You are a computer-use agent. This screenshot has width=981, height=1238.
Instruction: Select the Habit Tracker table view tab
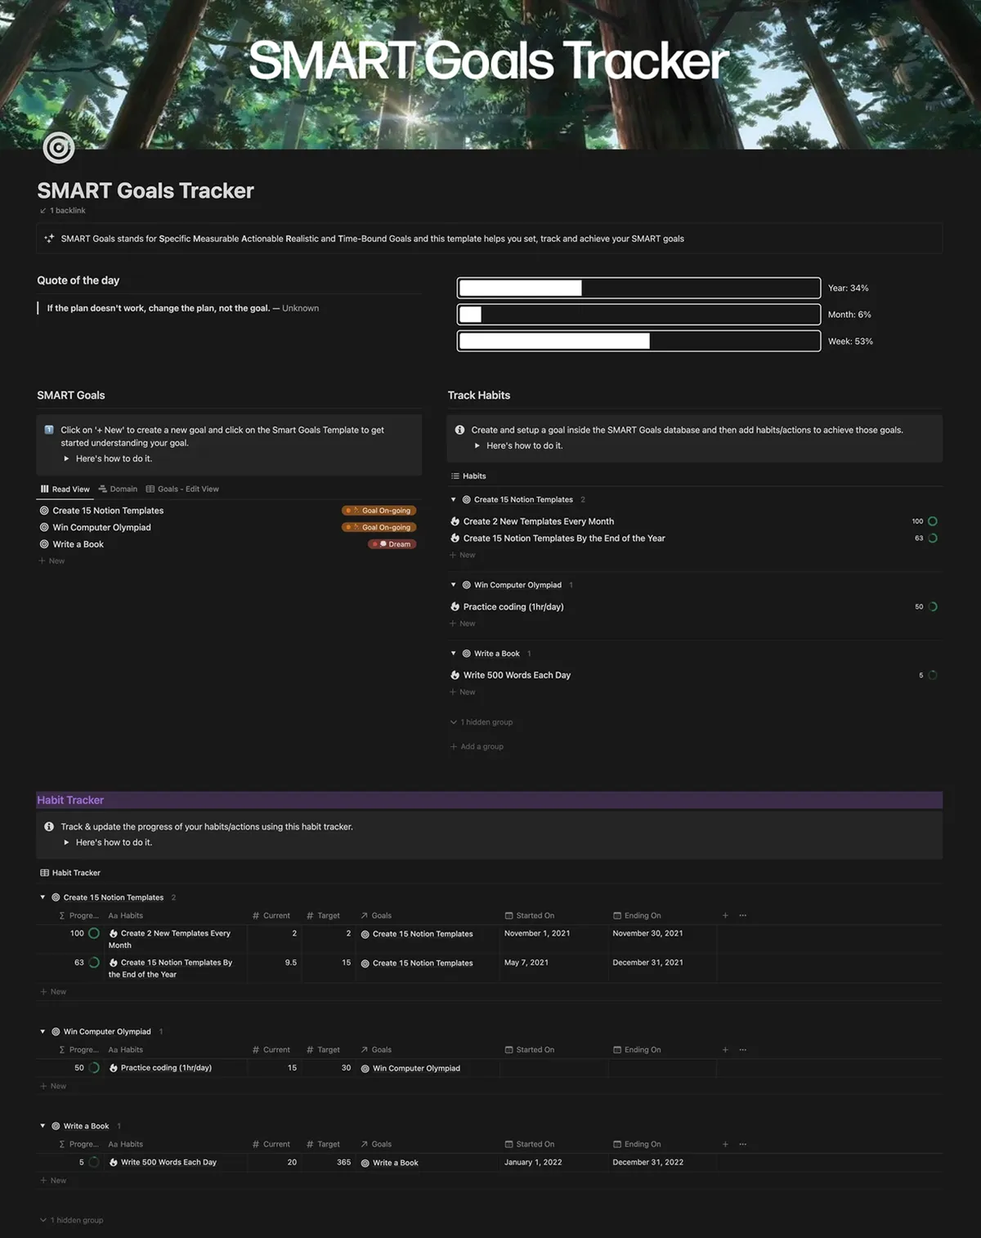70,873
